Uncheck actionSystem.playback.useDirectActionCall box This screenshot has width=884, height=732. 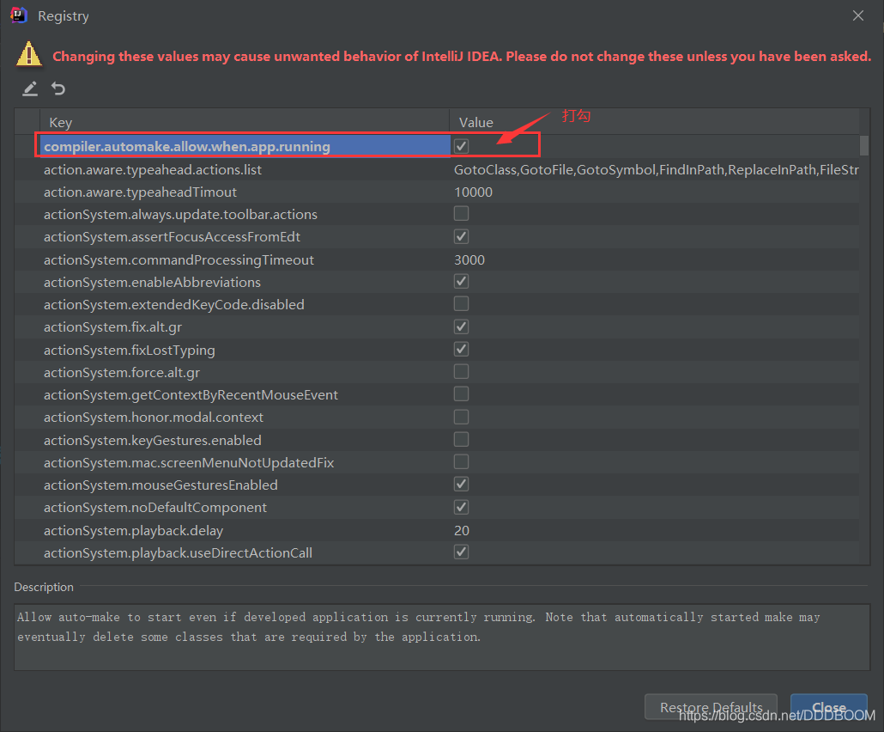click(x=461, y=552)
